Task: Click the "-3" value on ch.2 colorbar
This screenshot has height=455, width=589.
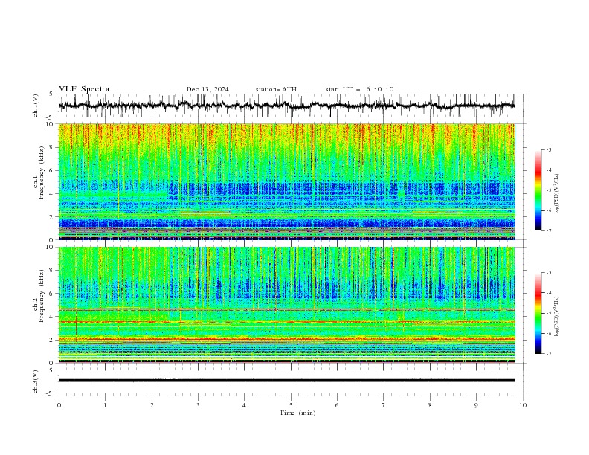Action: click(549, 273)
